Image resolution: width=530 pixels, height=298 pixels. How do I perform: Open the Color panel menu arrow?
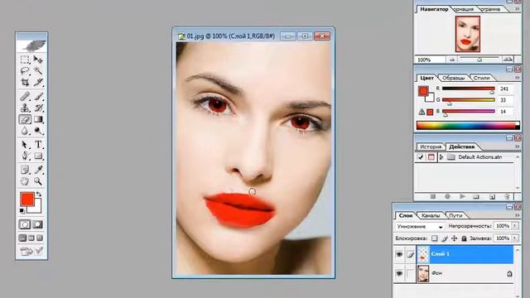click(x=517, y=78)
